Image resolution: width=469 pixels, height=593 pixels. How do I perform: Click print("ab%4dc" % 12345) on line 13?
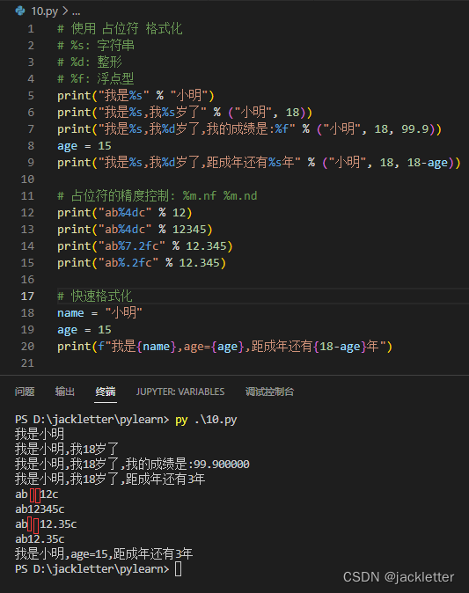(x=135, y=229)
